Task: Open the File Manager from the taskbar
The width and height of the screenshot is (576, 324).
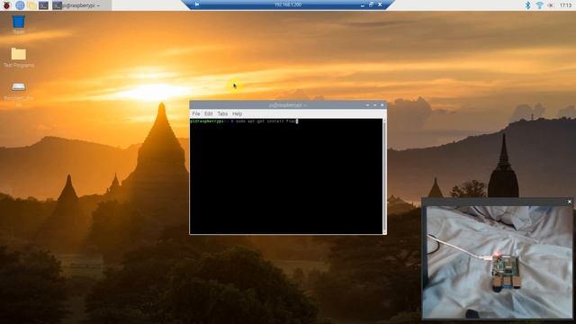Action: coord(32,5)
